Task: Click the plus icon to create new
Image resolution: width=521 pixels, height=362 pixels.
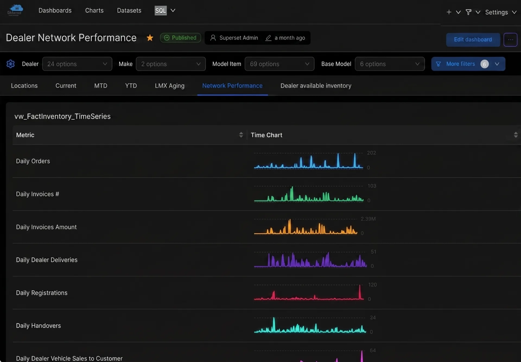Action: (449, 12)
